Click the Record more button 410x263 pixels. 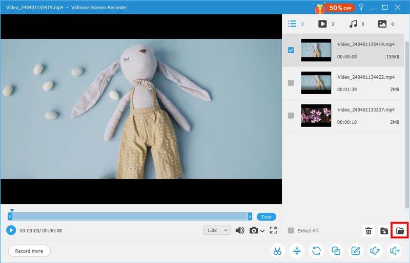29,251
